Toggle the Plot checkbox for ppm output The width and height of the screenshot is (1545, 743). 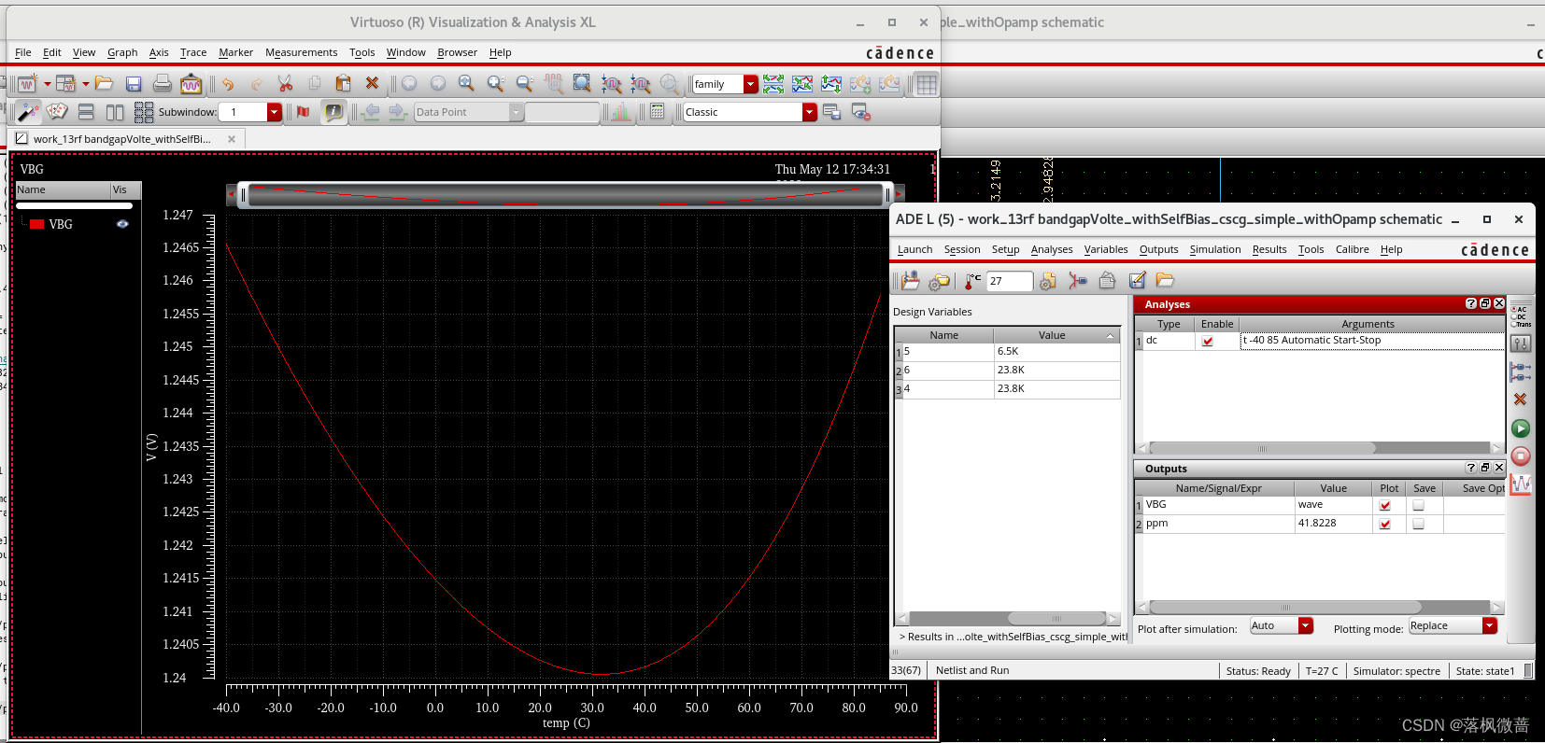pos(1385,524)
